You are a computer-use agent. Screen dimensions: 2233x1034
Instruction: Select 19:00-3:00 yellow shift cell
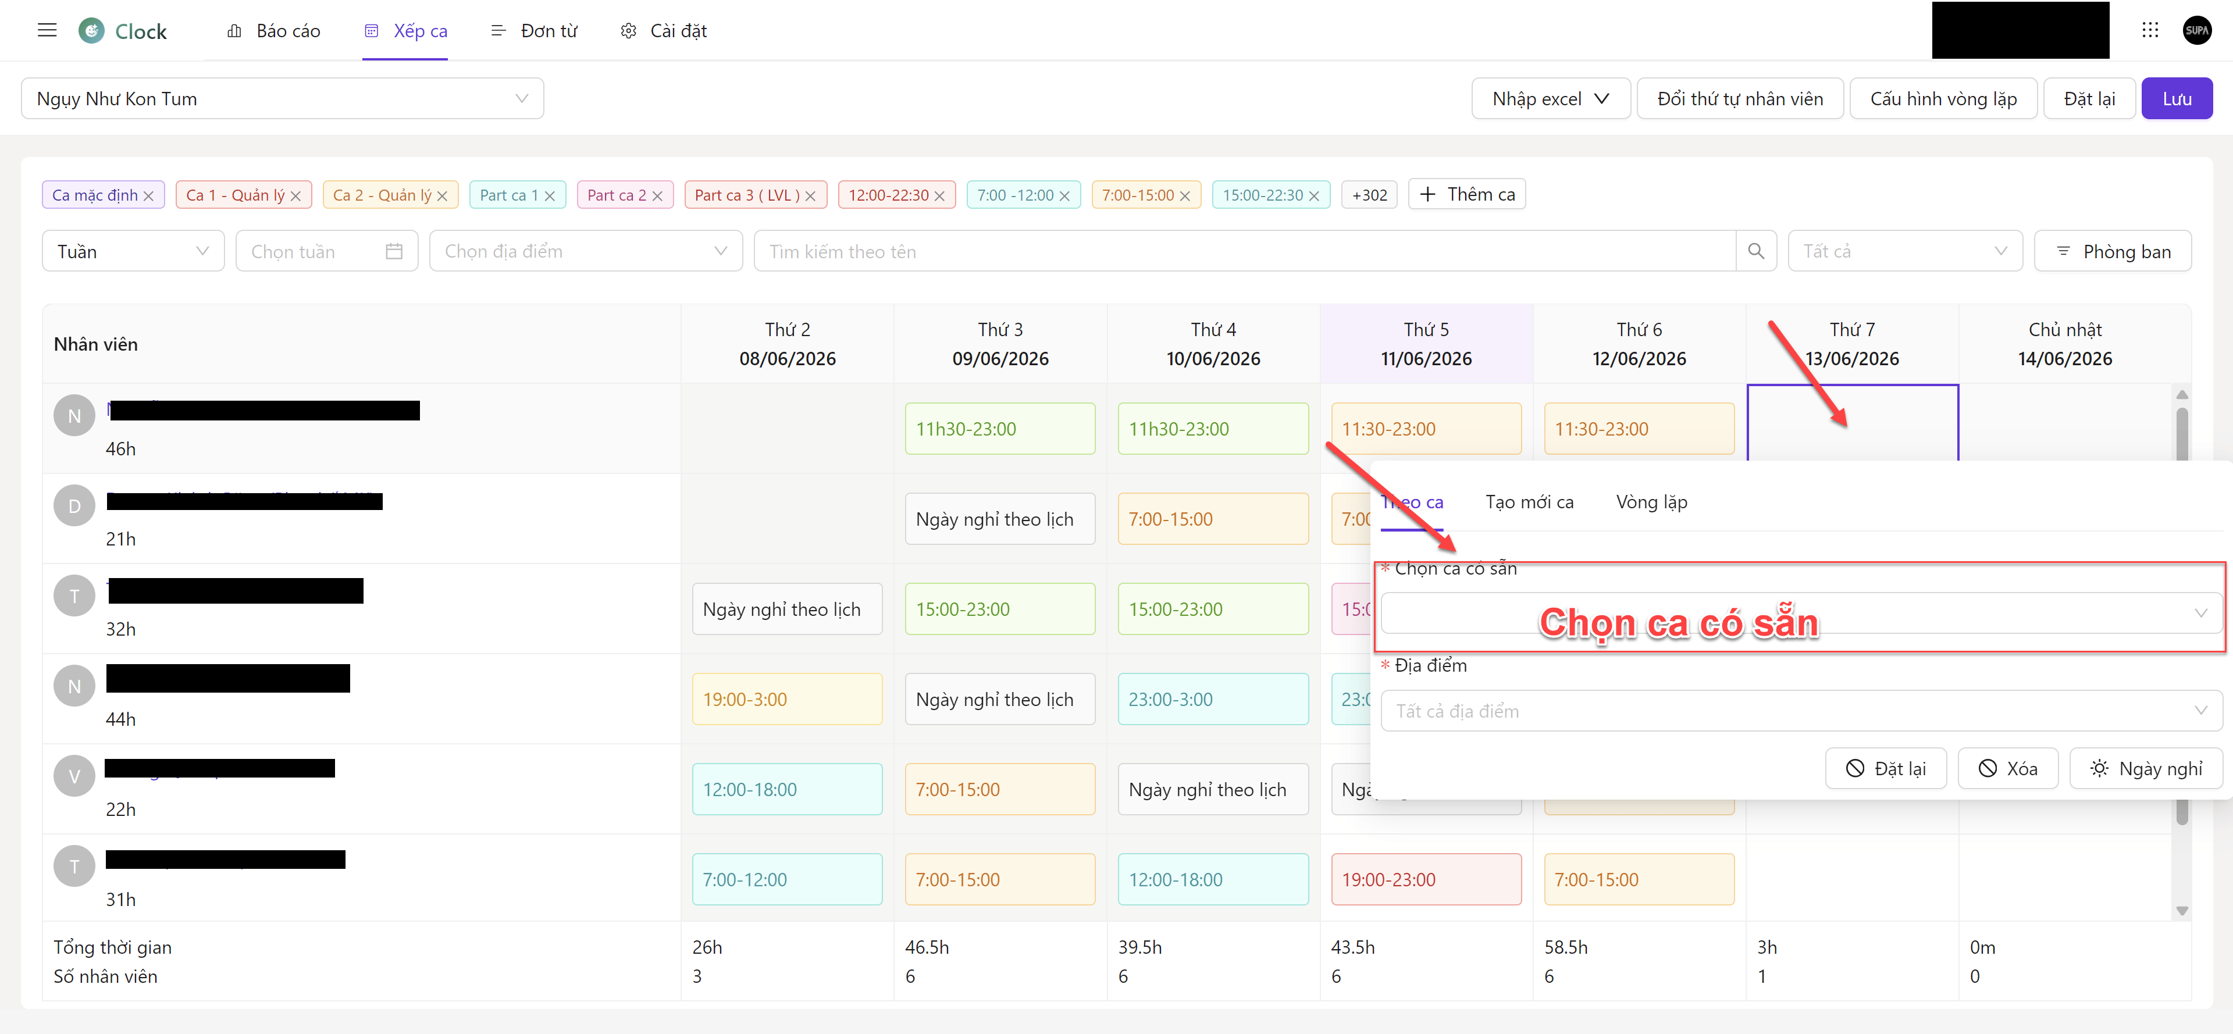pyautogui.click(x=787, y=700)
